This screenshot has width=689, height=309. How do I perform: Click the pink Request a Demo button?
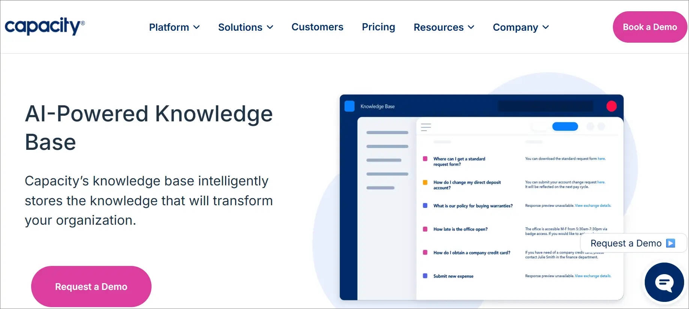91,287
